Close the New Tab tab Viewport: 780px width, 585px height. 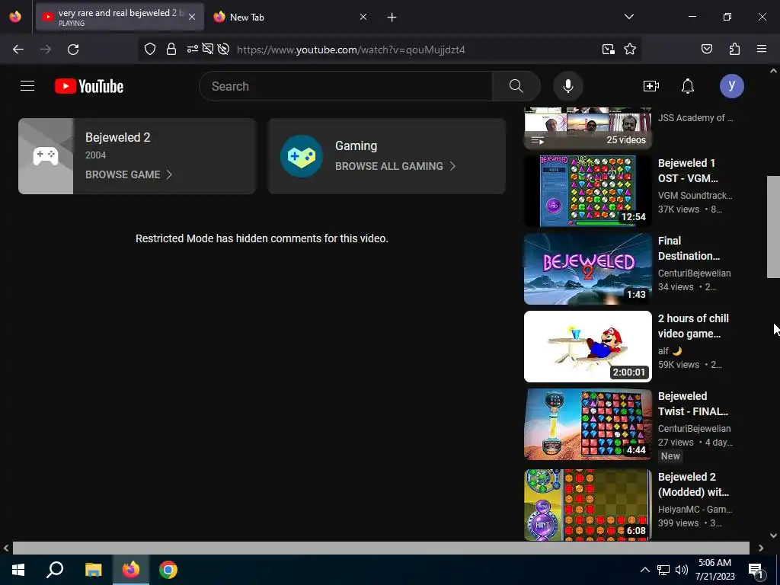363,17
